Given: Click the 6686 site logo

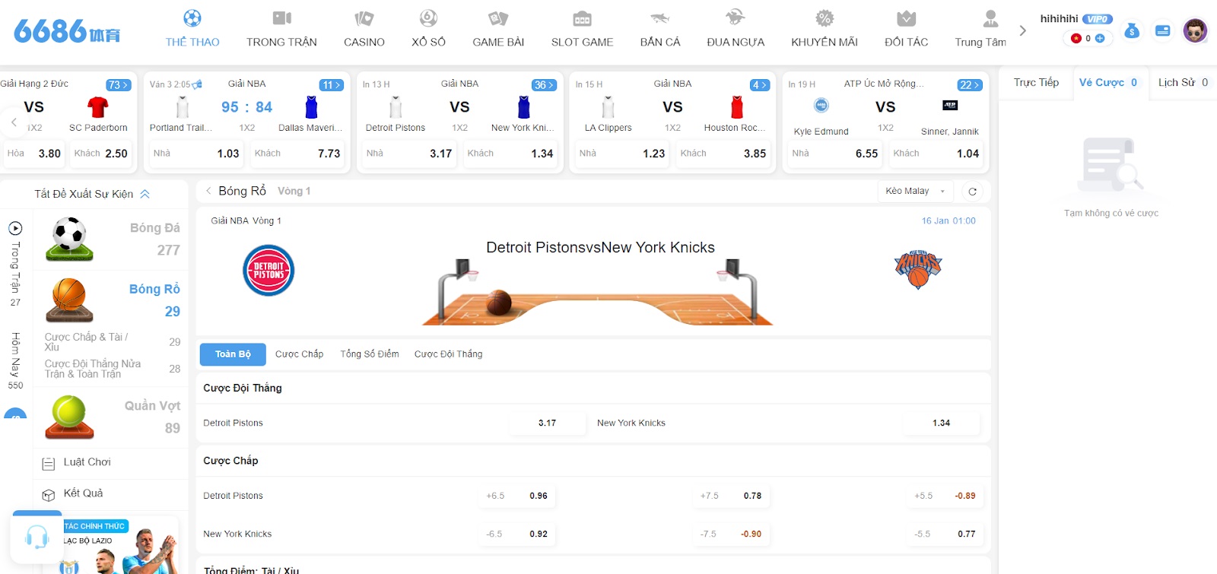Looking at the screenshot, I should pos(67,31).
